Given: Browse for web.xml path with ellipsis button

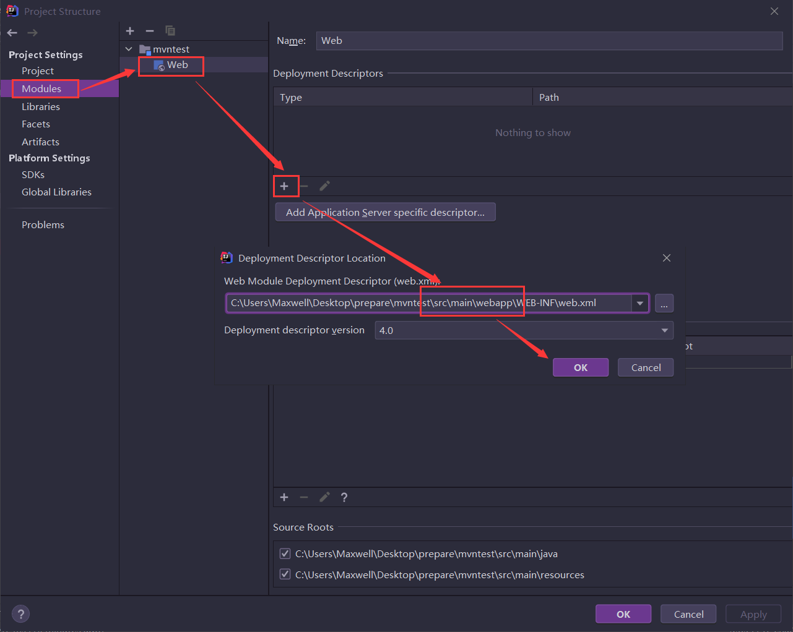Looking at the screenshot, I should pos(664,304).
